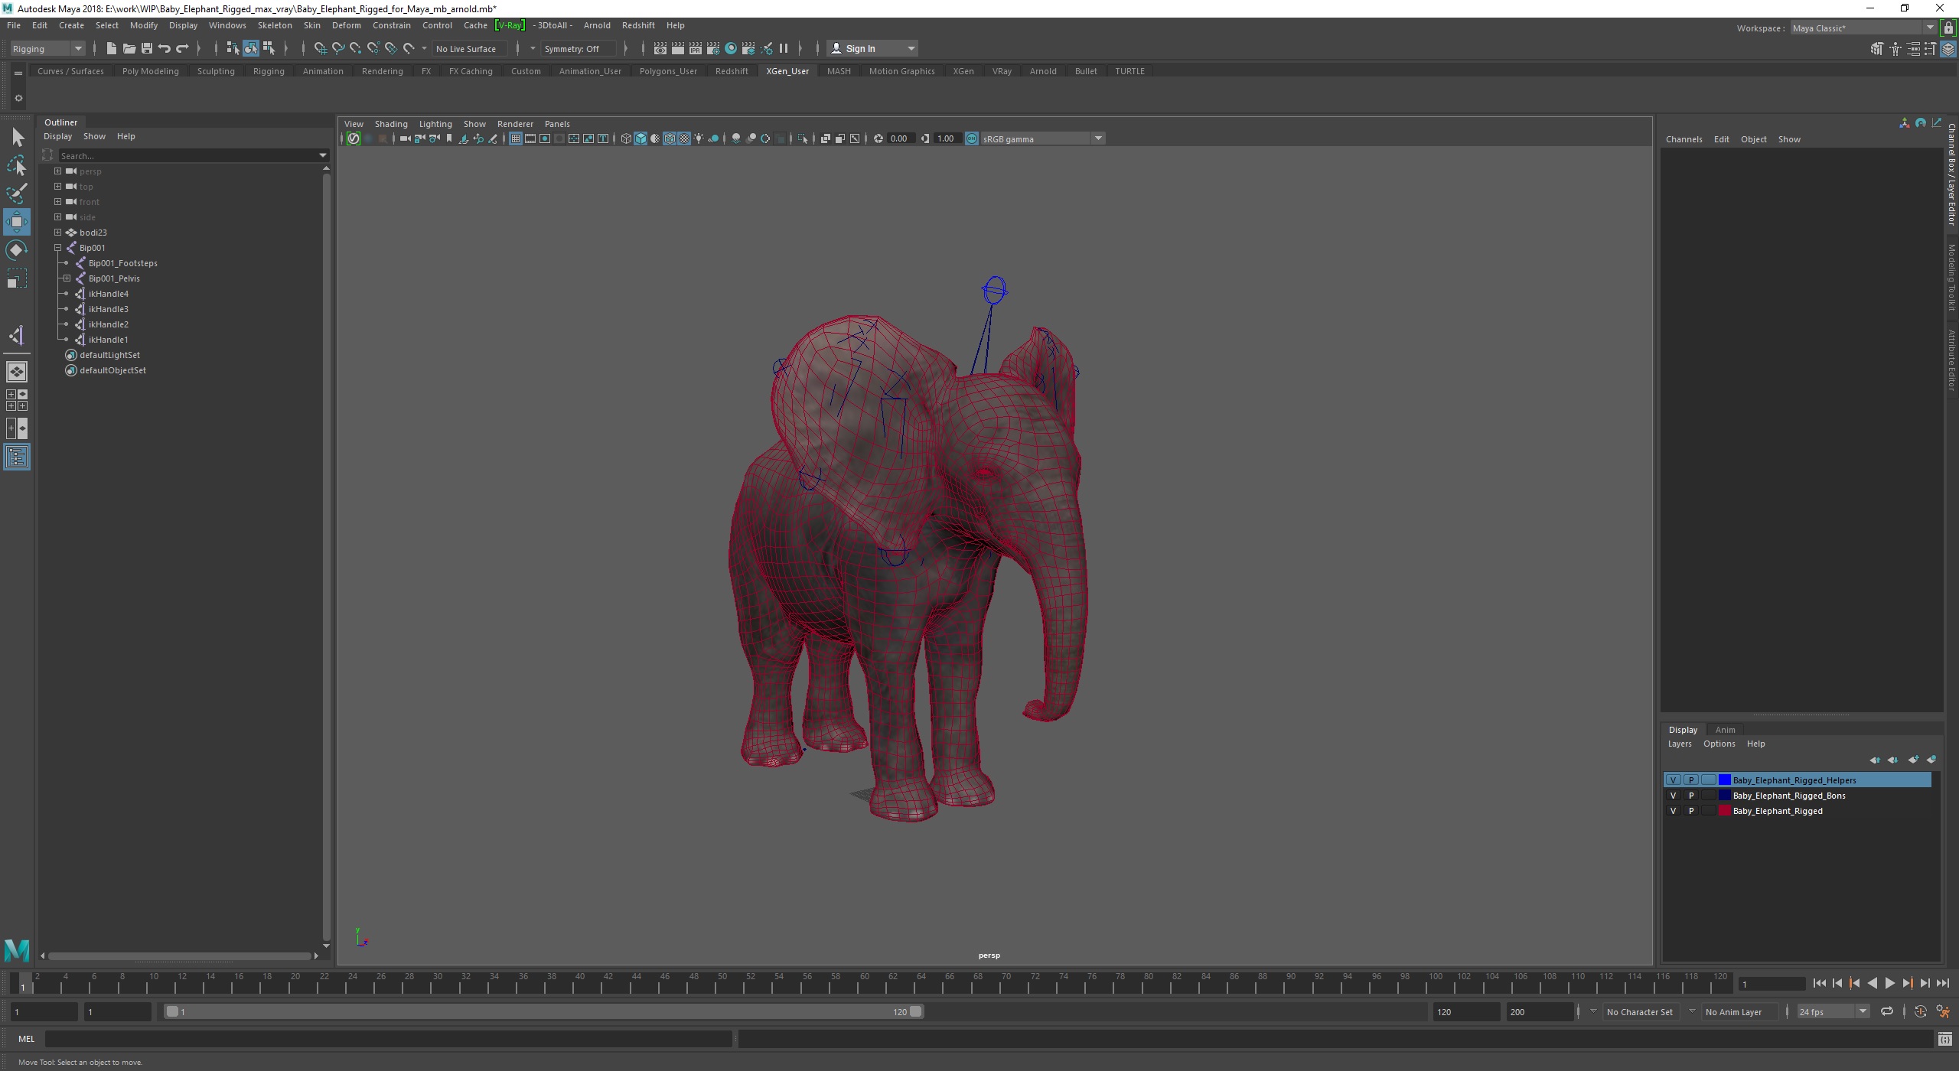Open the Sign In dropdown arrow
Image resolution: width=1959 pixels, height=1071 pixels.
click(911, 48)
